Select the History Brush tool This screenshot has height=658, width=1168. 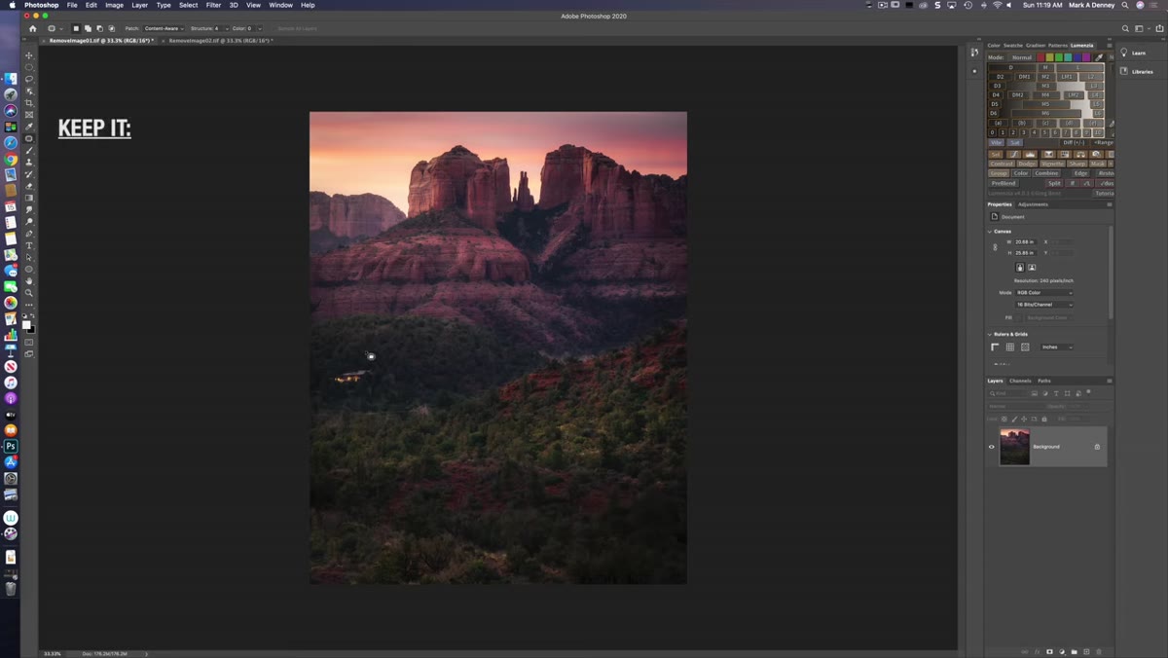29,174
